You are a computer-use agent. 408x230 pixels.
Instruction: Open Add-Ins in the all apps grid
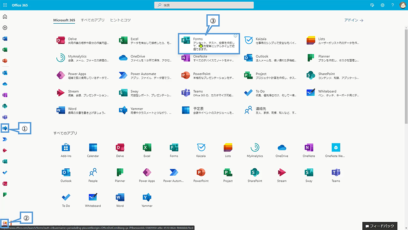pos(66,150)
